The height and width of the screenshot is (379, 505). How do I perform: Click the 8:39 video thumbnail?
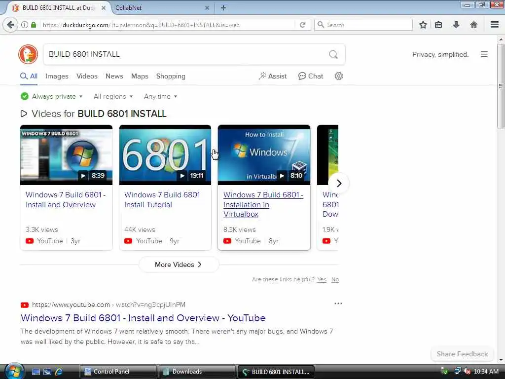click(66, 155)
